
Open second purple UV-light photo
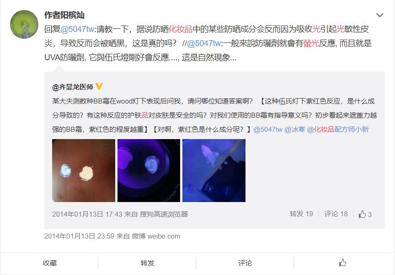pos(149,171)
